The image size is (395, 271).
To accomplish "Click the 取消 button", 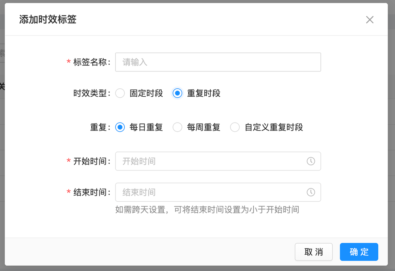I will 314,252.
